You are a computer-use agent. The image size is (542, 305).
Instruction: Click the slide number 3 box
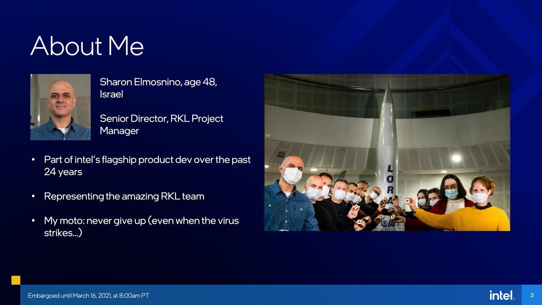[x=532, y=295]
